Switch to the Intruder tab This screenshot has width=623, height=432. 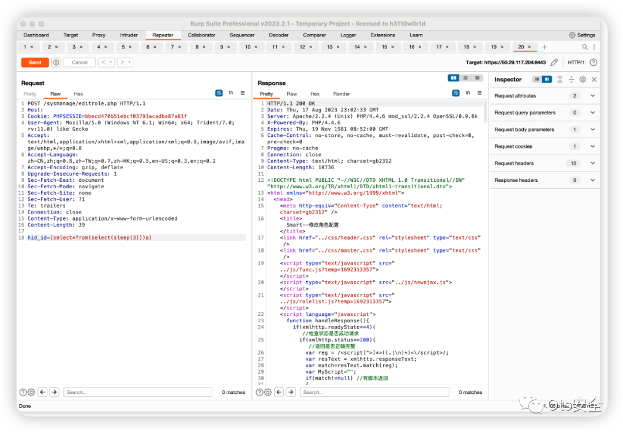coord(129,35)
